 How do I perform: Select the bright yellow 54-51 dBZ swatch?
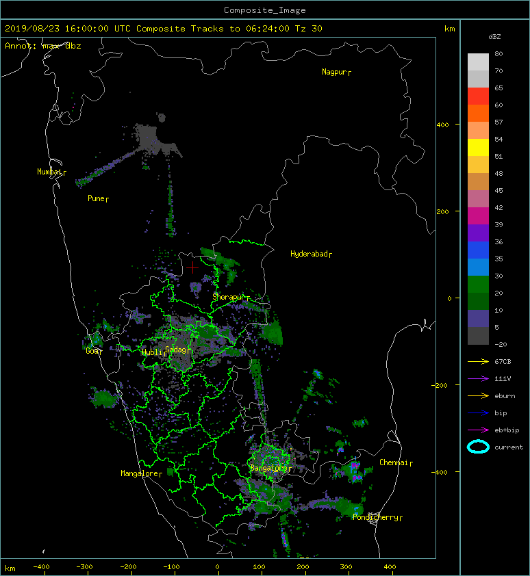(478, 148)
